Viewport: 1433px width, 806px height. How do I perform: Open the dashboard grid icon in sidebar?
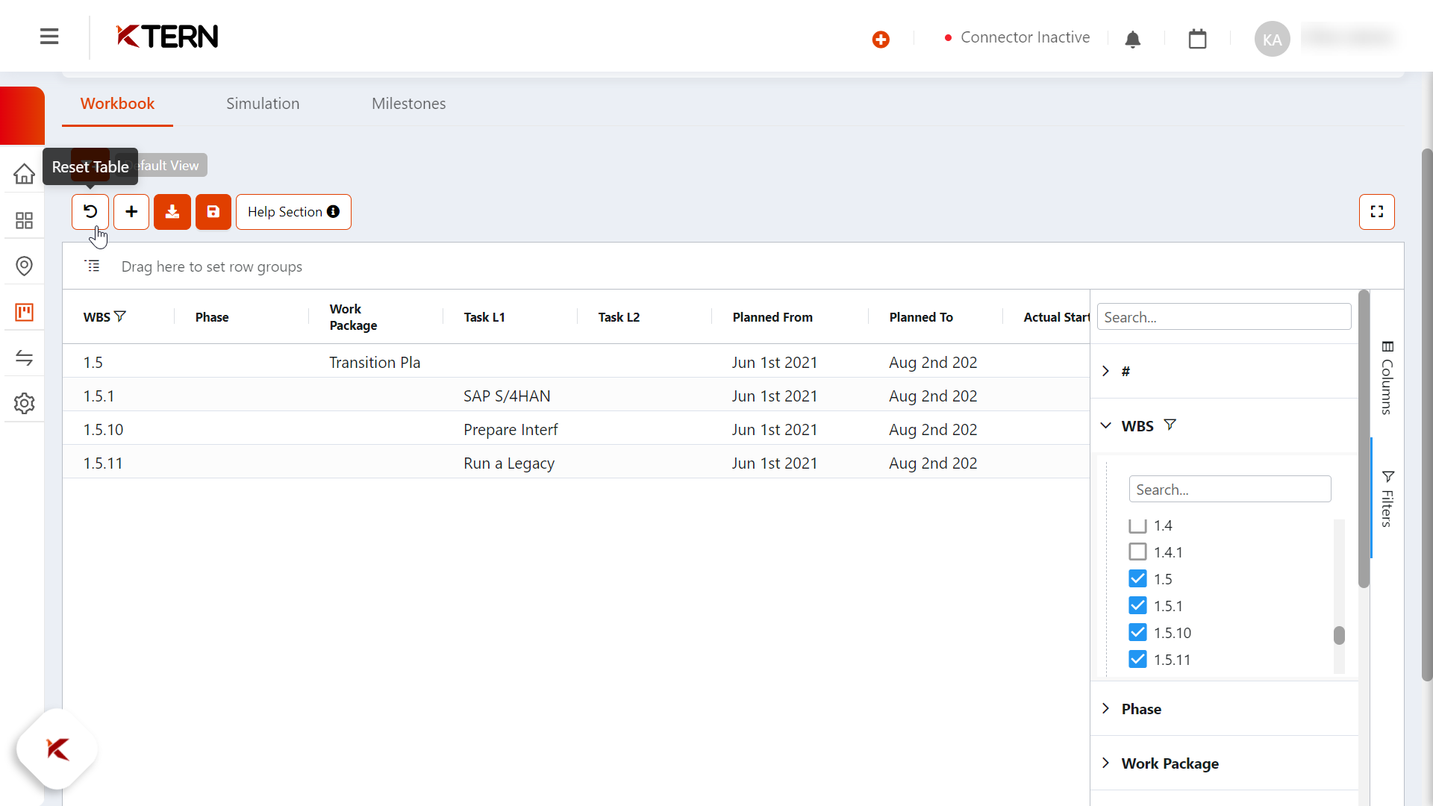coord(24,220)
